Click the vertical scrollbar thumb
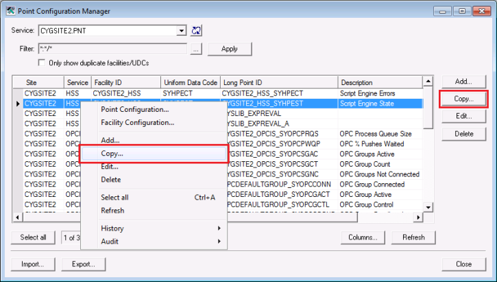The height and width of the screenshot is (282, 497). [x=428, y=108]
